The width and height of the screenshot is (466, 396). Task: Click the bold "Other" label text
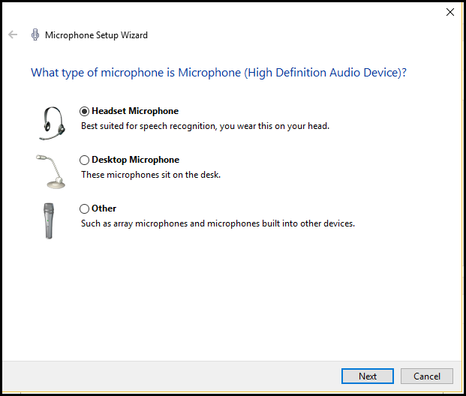point(104,208)
